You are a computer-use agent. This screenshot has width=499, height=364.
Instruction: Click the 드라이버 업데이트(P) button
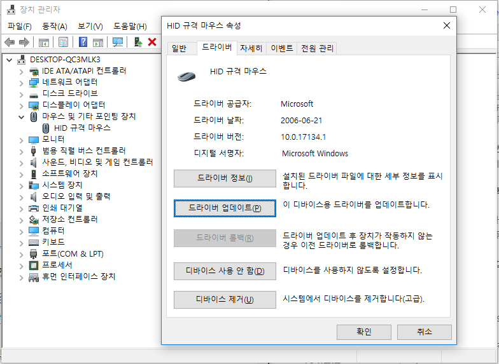point(225,208)
